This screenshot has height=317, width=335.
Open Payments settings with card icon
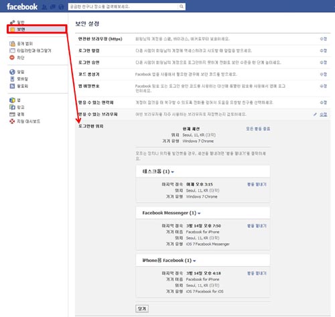coord(17,115)
